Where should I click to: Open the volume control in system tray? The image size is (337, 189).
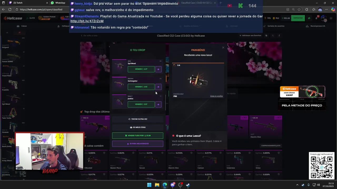click(x=318, y=185)
